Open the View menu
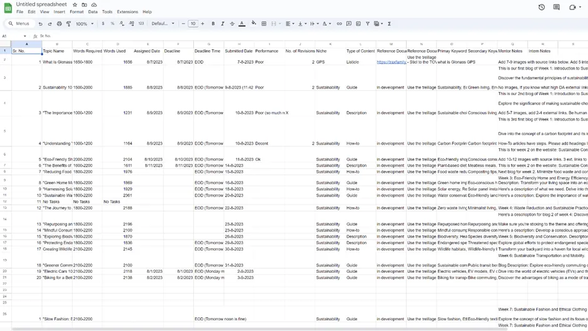The width and height of the screenshot is (588, 331). (x=44, y=12)
